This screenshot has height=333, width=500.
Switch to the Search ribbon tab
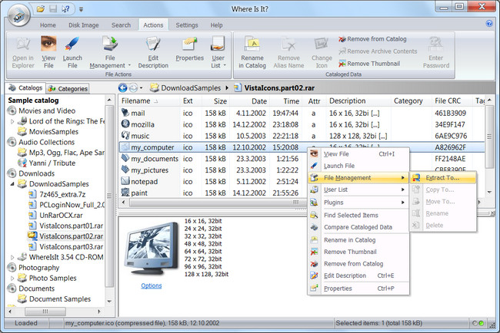tap(121, 25)
